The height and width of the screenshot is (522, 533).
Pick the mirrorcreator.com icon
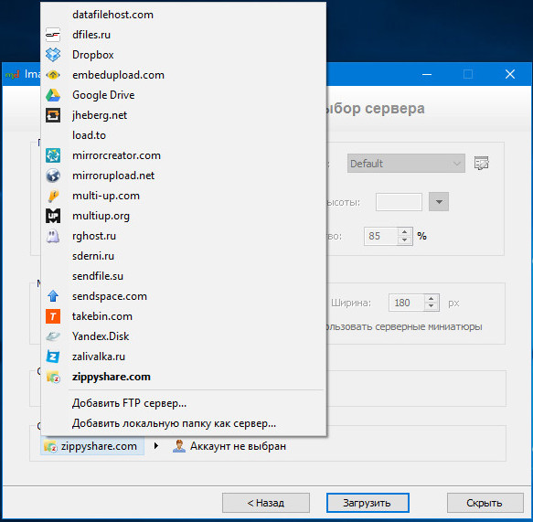click(53, 155)
